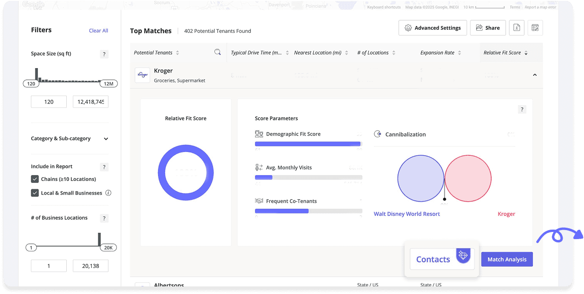Expand Category & Sub-category filter
The height and width of the screenshot is (294, 584).
click(x=70, y=139)
